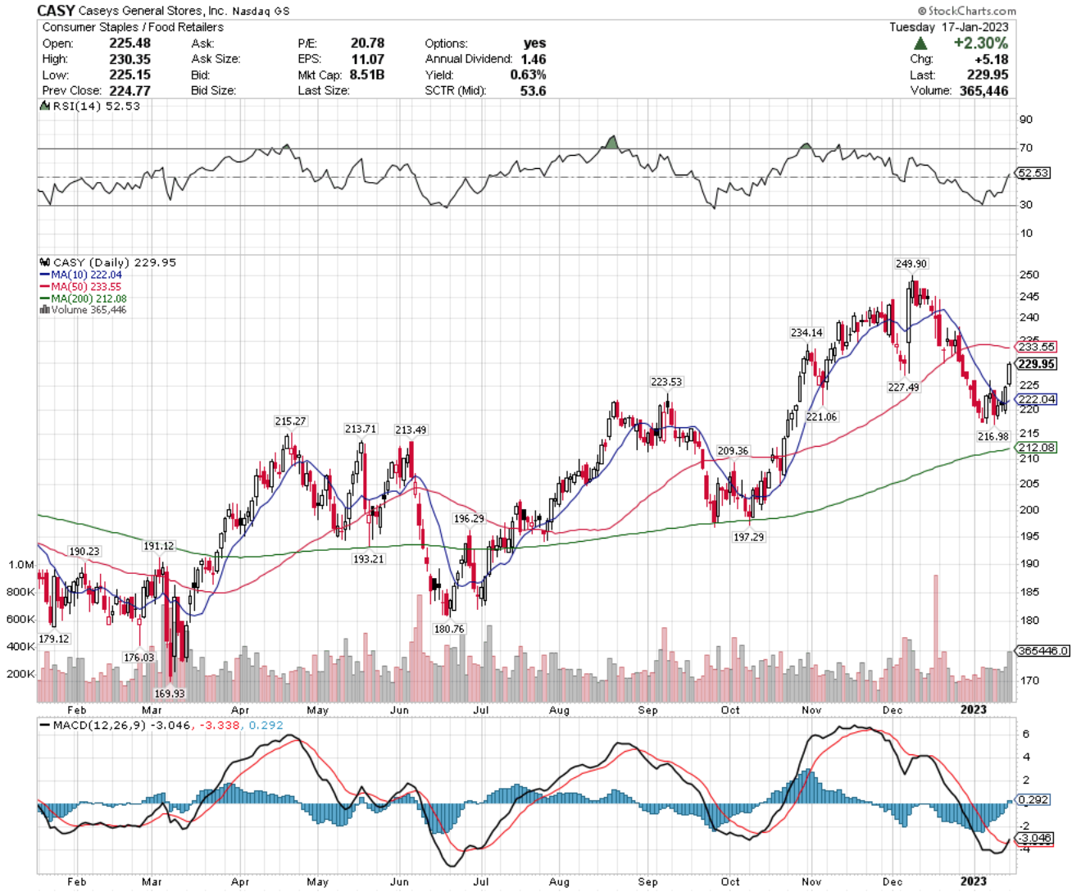The width and height of the screenshot is (1072, 892).
Task: Click the 215.27 price annotation
Action: (x=290, y=421)
